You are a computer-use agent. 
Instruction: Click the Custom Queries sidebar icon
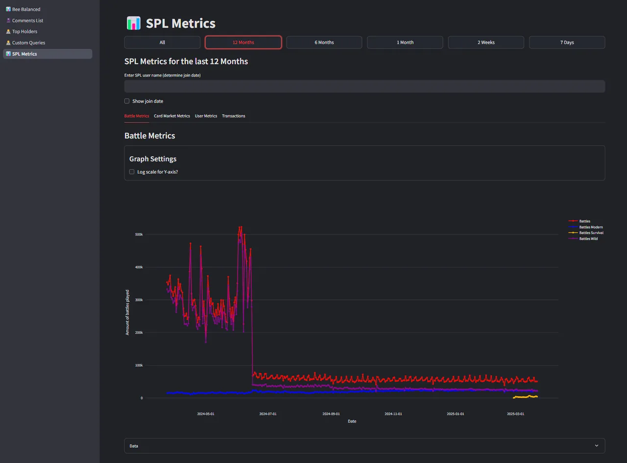8,43
